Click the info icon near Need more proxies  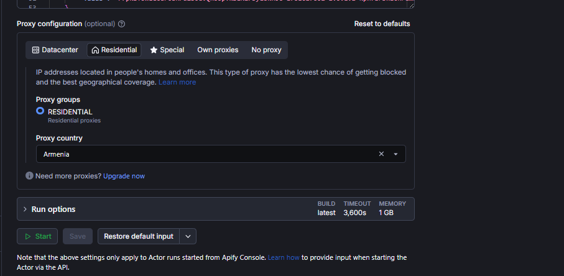point(29,176)
